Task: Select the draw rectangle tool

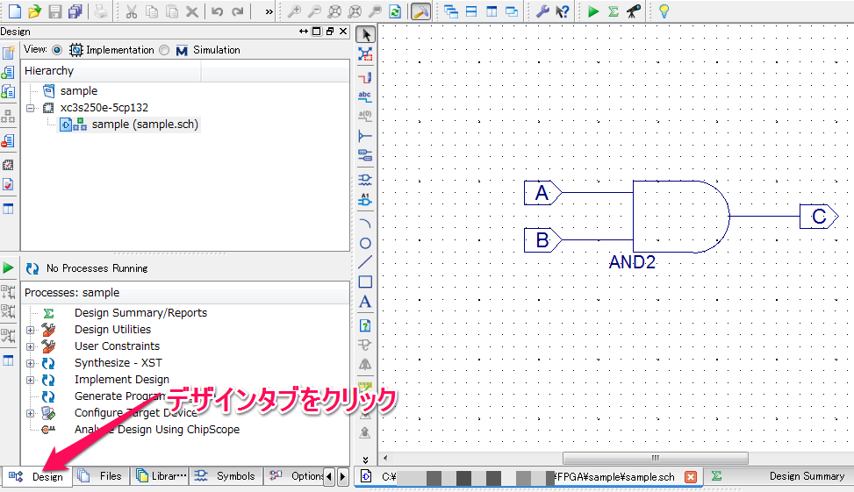Action: [x=366, y=282]
